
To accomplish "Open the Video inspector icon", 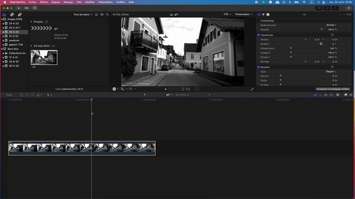I will (x=259, y=14).
